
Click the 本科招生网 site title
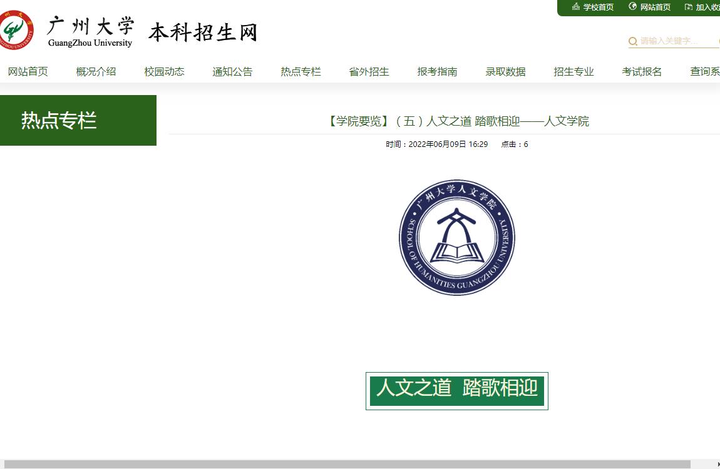coord(202,32)
